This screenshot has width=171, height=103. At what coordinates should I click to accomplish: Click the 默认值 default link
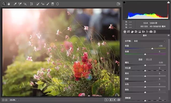[x=149, y=59]
